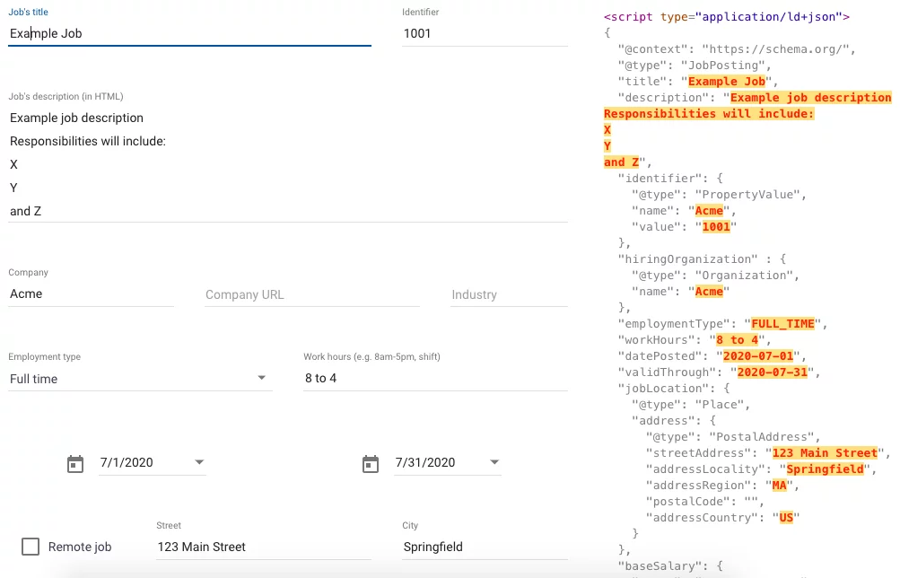Expand the Employment type dropdown

(x=140, y=379)
